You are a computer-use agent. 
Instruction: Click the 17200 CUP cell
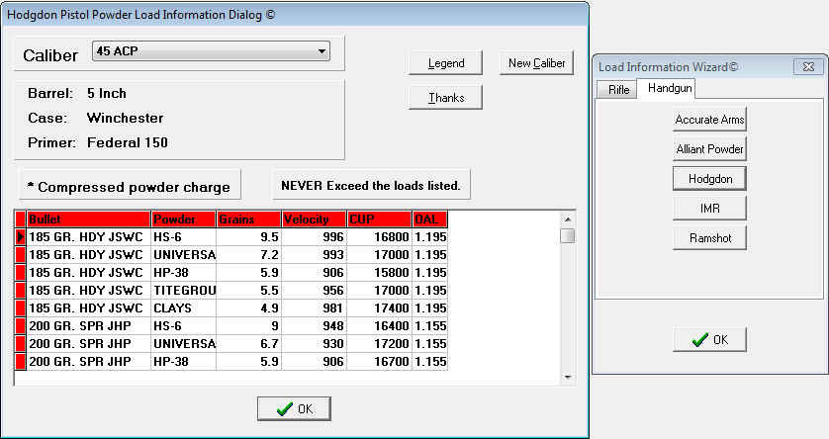[380, 343]
